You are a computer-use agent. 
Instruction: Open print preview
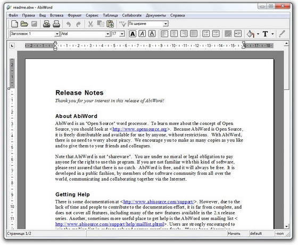tap(46, 24)
